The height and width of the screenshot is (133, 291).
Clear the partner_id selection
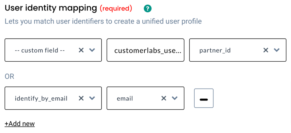(266, 50)
